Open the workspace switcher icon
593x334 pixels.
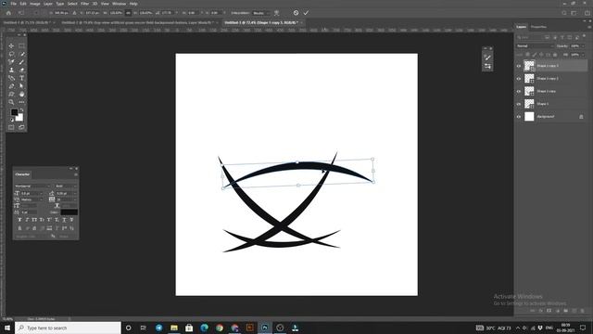[574, 13]
